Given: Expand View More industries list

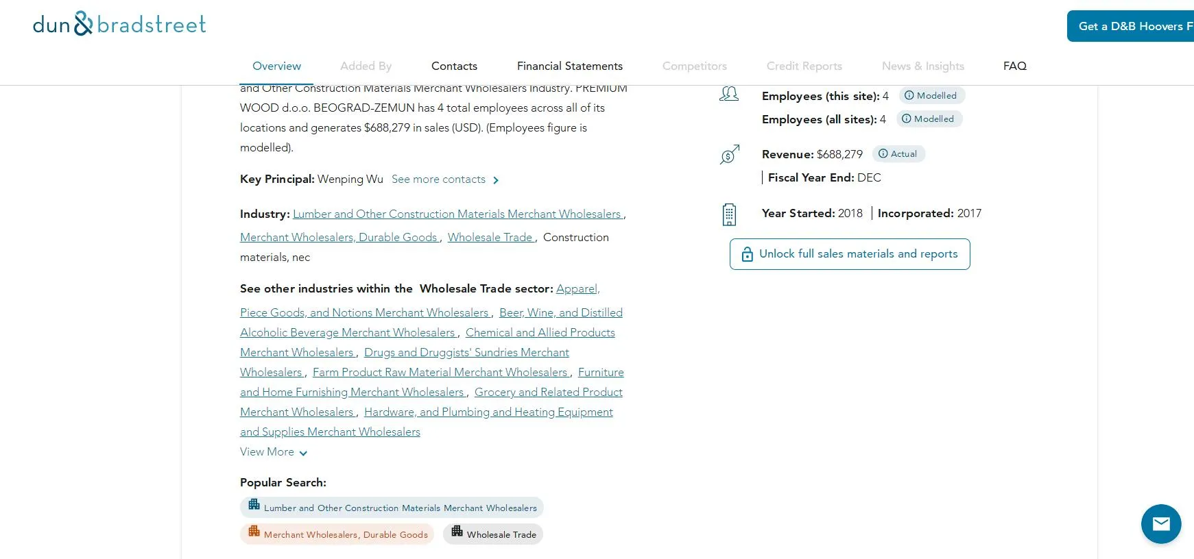Looking at the screenshot, I should (x=274, y=452).
